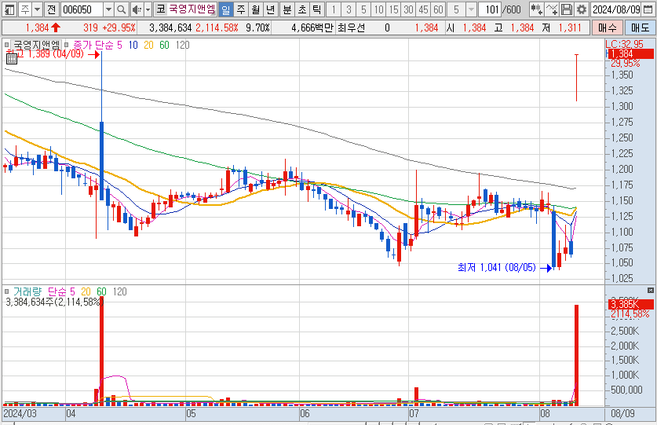Open the custom interval dropdown arrow
Viewport: 657px width, 425px height.
coord(472,9)
